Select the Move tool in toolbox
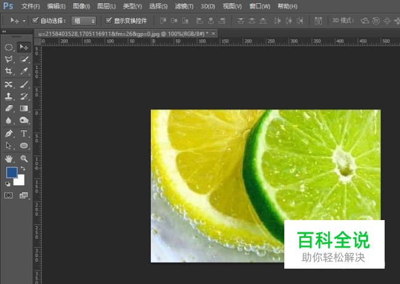 pos(24,47)
